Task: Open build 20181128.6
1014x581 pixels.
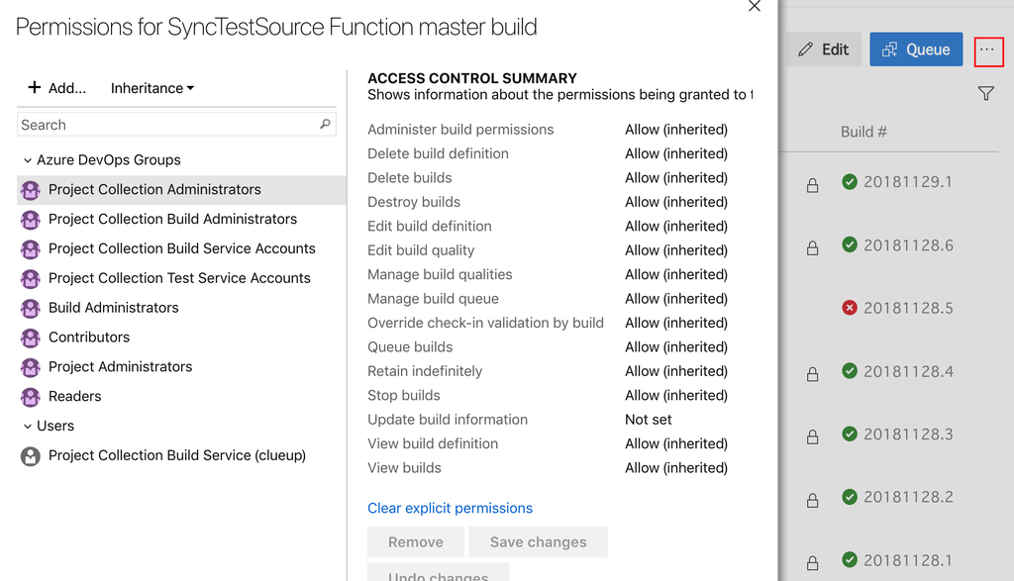Action: 908,245
